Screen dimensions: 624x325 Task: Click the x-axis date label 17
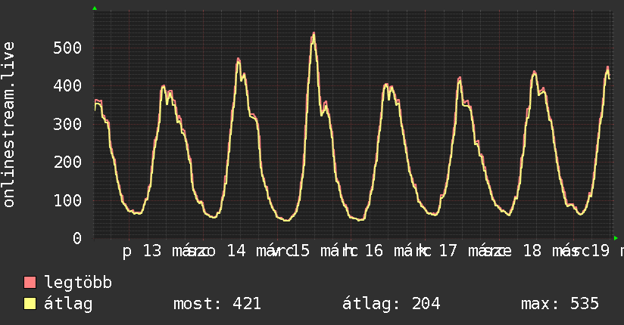coord(448,251)
